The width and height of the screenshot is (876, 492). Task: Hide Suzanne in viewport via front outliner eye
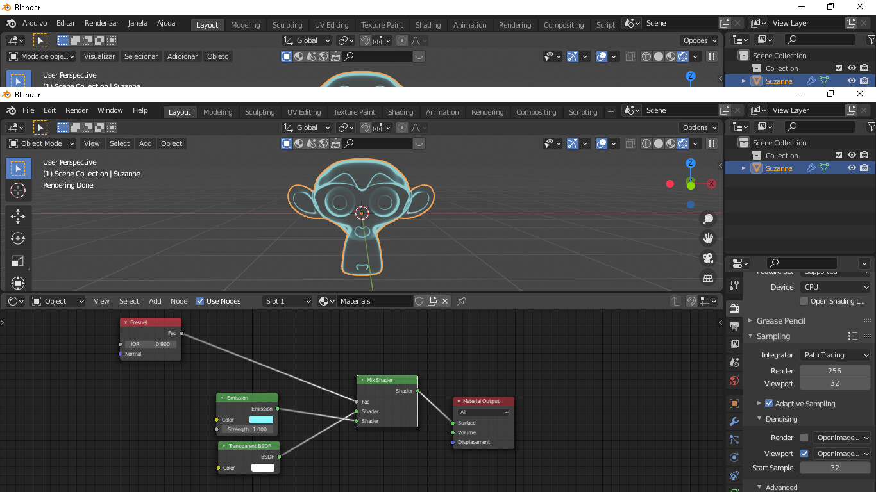pyautogui.click(x=852, y=168)
